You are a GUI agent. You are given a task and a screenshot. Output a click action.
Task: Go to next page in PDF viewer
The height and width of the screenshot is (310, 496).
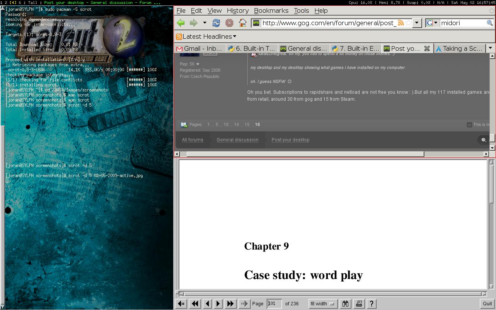(x=218, y=304)
